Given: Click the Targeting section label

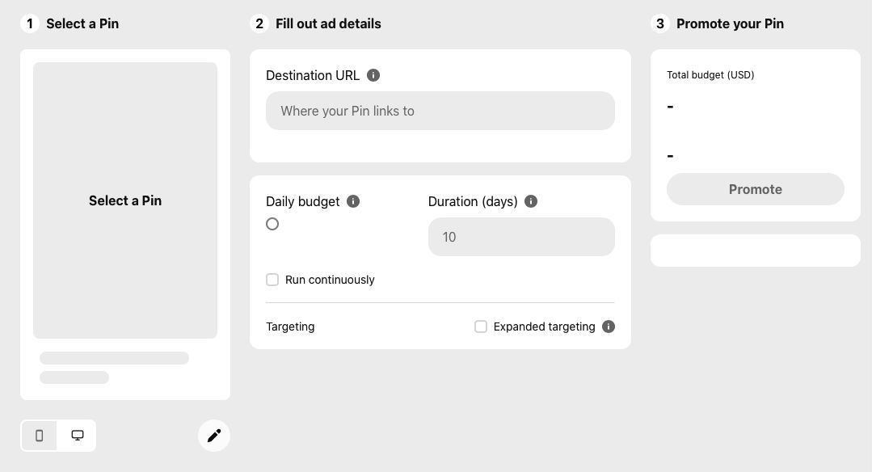Looking at the screenshot, I should (290, 327).
